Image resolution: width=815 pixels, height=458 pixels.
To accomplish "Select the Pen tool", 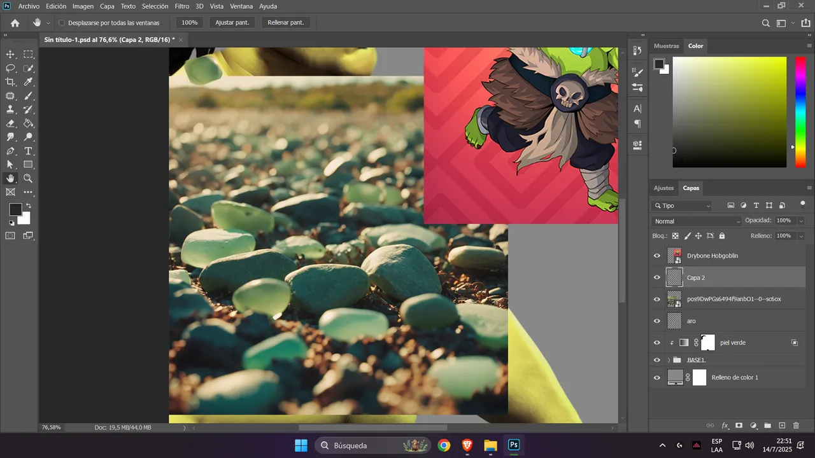I will click(x=10, y=151).
